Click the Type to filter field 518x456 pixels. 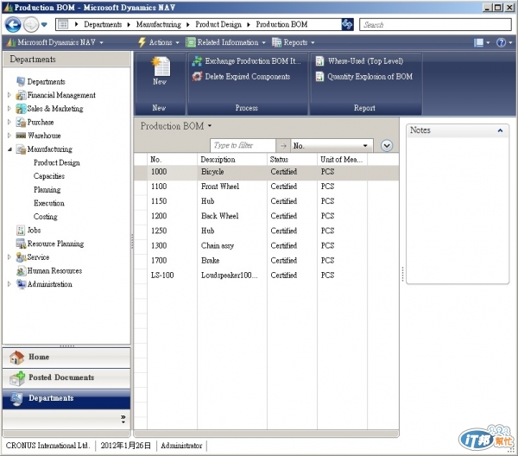pyautogui.click(x=243, y=145)
